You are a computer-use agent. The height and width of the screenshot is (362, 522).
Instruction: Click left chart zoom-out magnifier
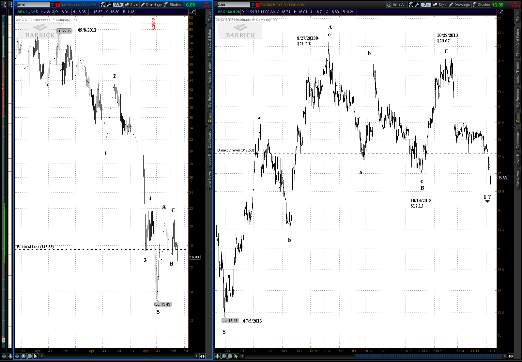click(x=29, y=356)
